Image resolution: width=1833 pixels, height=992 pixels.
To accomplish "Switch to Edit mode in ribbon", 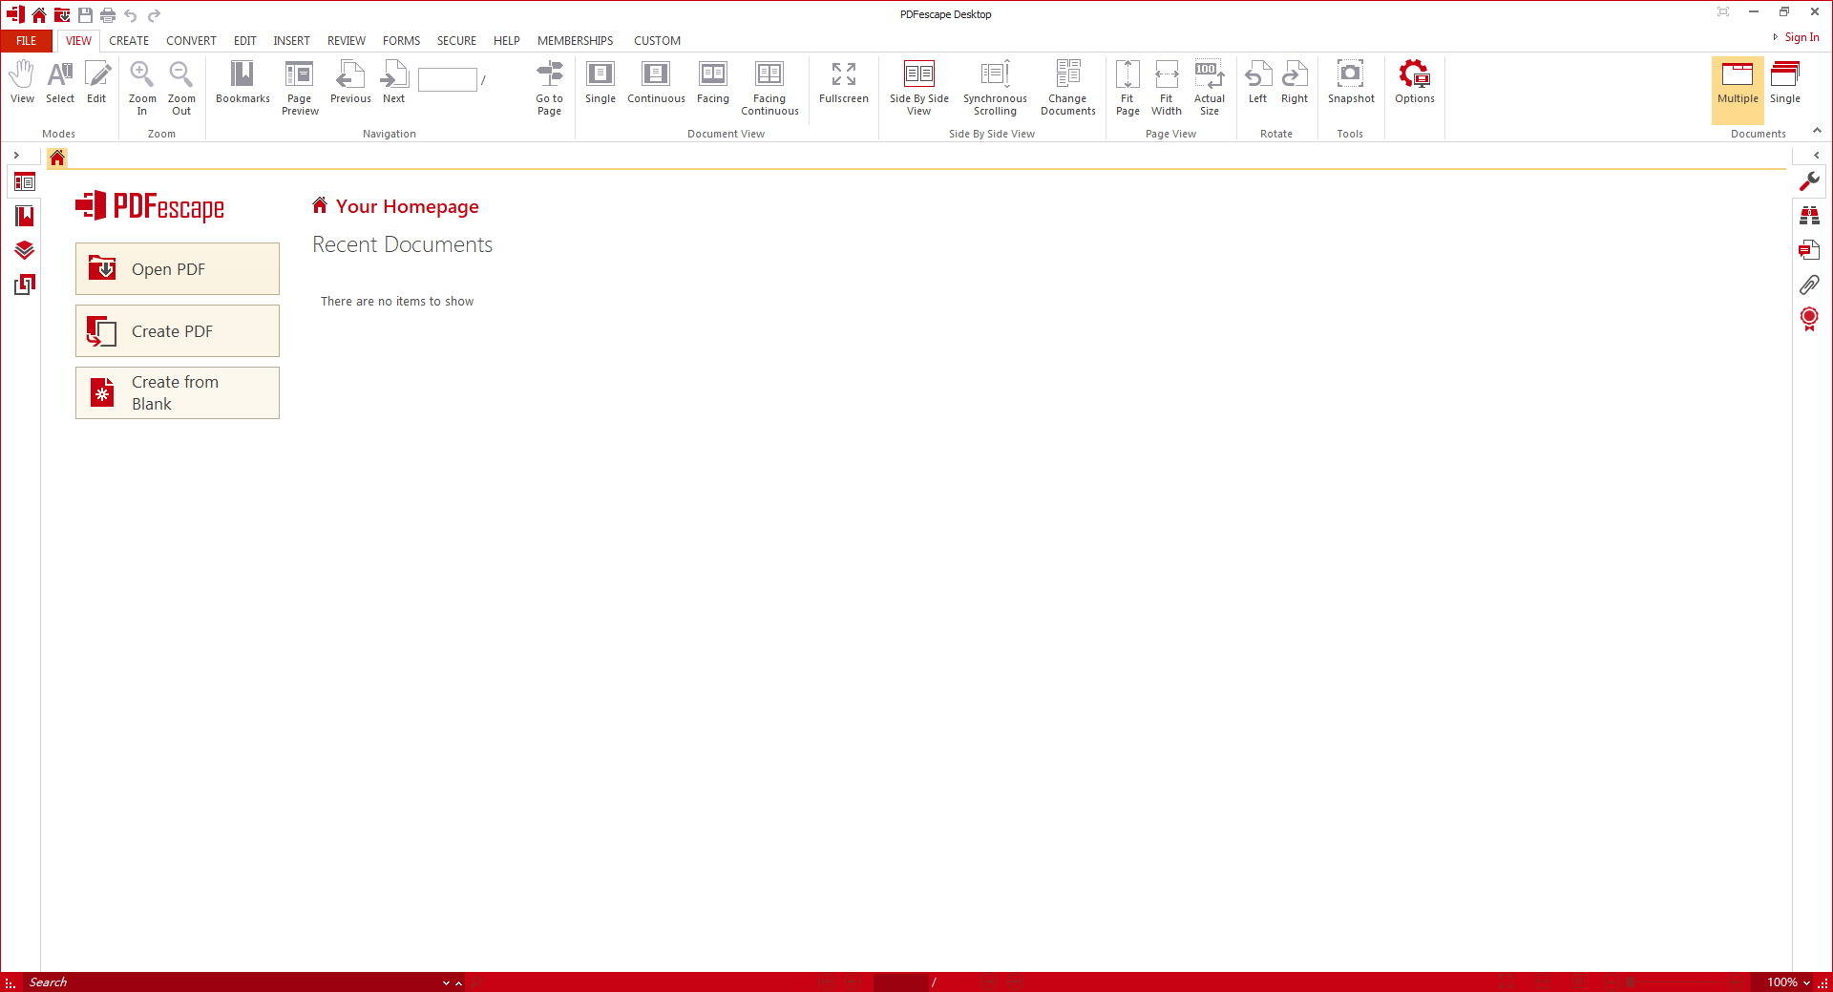I will pos(96,83).
